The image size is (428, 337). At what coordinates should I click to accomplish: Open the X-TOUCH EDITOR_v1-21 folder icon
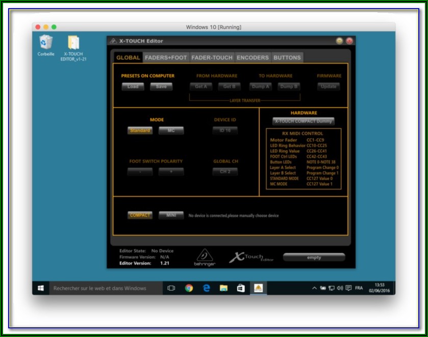(73, 43)
